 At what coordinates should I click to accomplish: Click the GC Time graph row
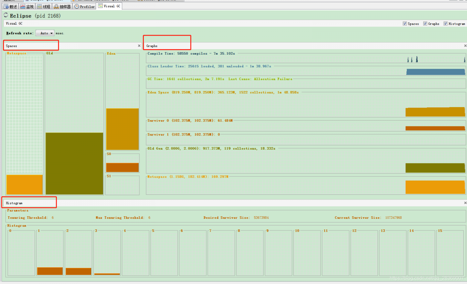(306, 84)
